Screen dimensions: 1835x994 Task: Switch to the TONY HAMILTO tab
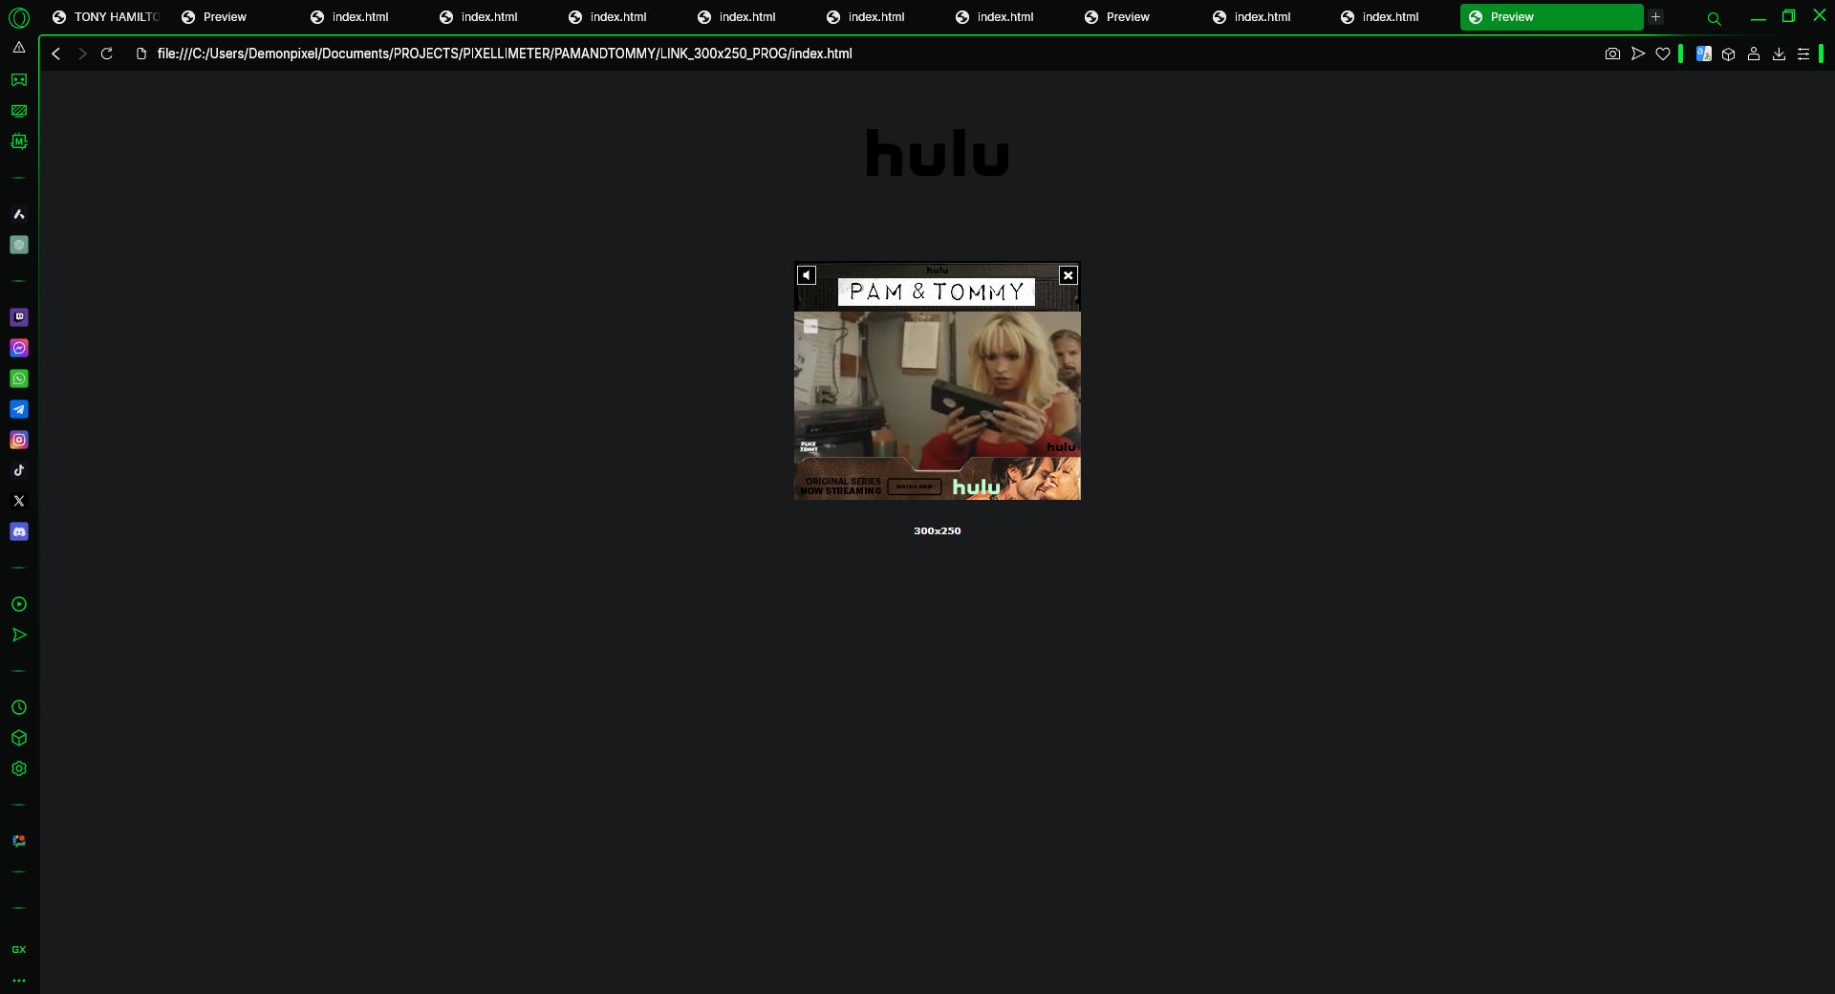click(x=105, y=17)
